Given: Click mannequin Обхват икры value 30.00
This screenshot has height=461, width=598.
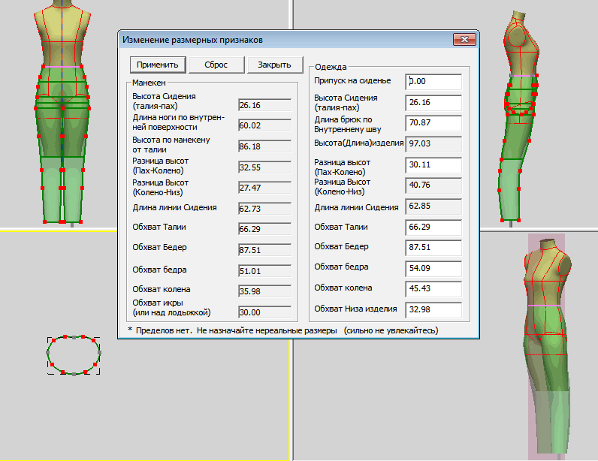Looking at the screenshot, I should click(x=264, y=312).
